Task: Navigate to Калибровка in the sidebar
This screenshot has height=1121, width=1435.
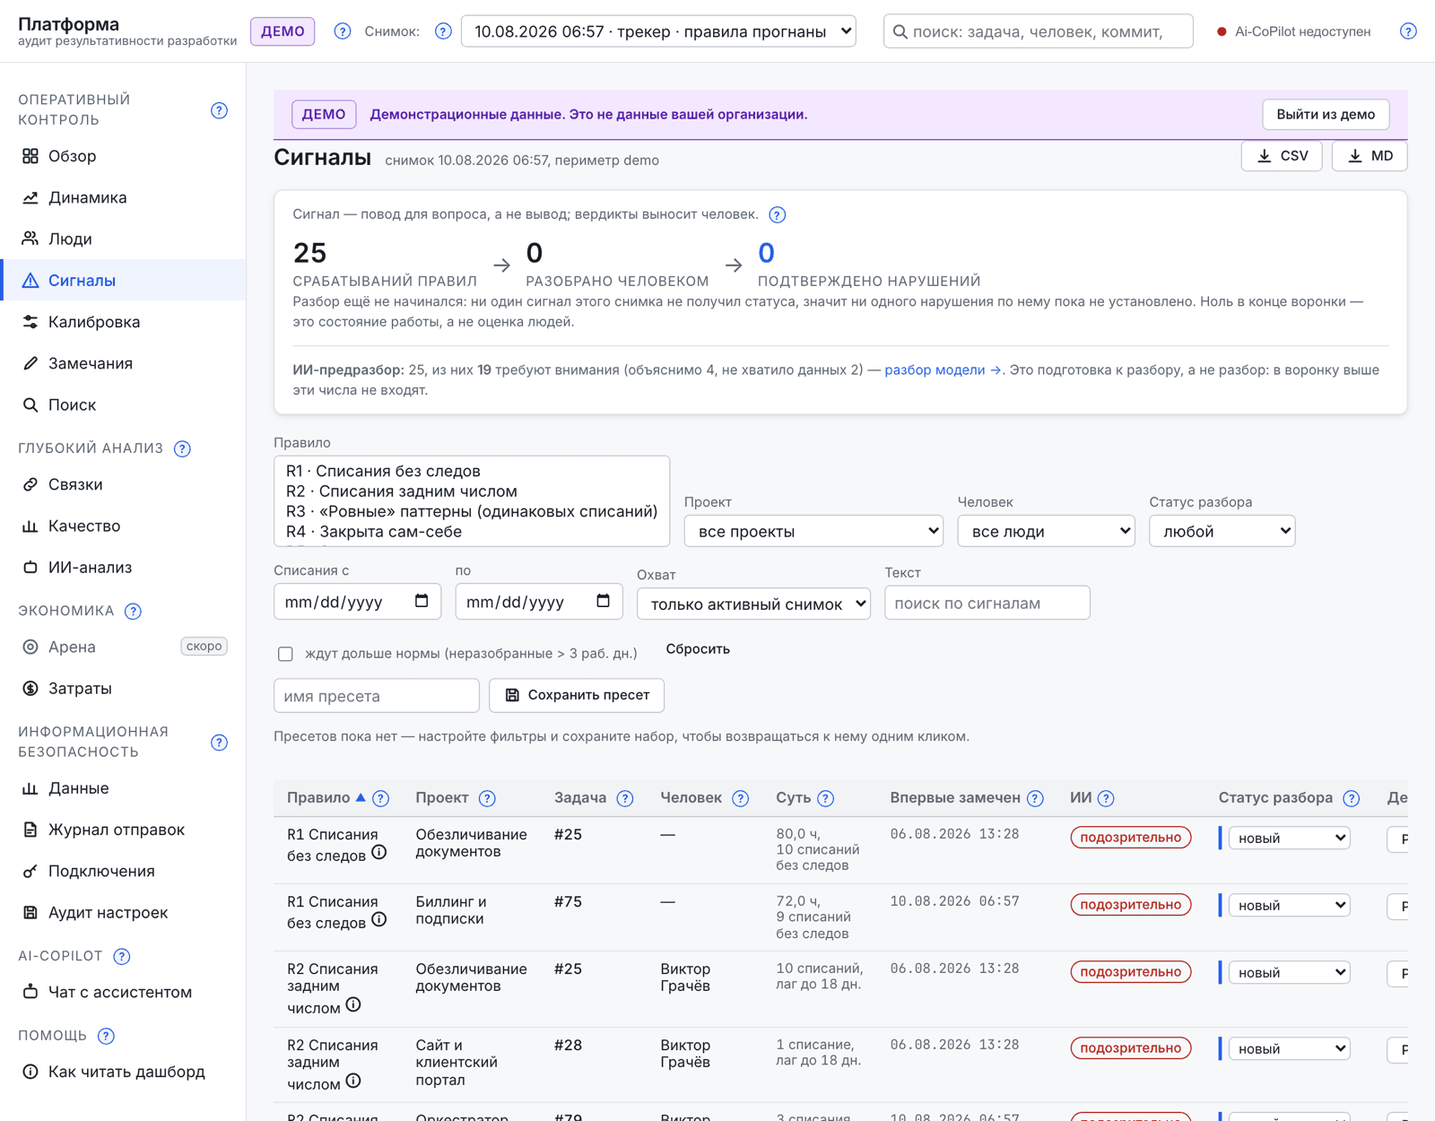Action: pyautogui.click(x=123, y=322)
